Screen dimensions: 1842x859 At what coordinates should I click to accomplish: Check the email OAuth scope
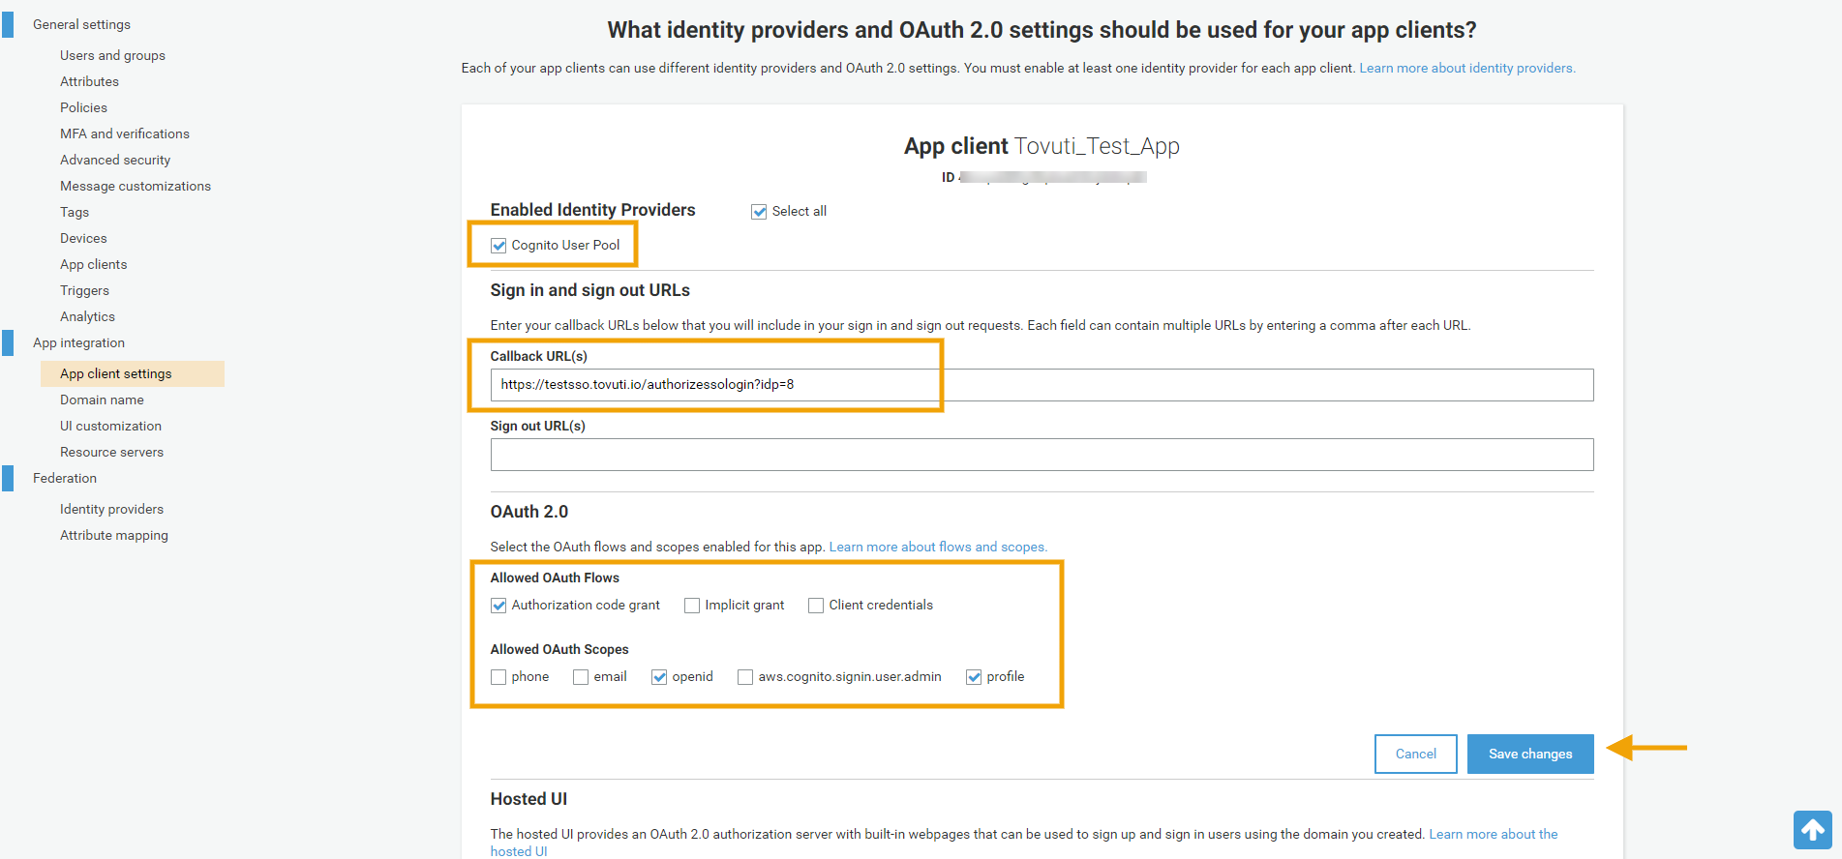(x=581, y=677)
